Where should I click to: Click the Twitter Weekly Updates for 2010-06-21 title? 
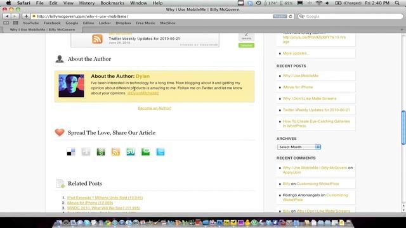144,39
